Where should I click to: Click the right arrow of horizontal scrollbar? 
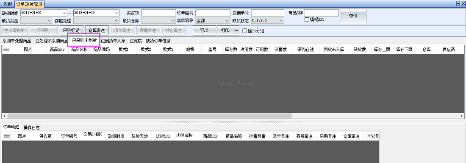461,116
